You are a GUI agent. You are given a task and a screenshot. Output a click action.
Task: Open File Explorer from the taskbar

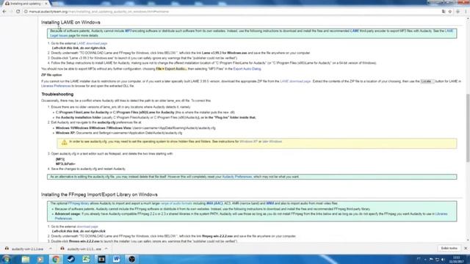pos(26,259)
